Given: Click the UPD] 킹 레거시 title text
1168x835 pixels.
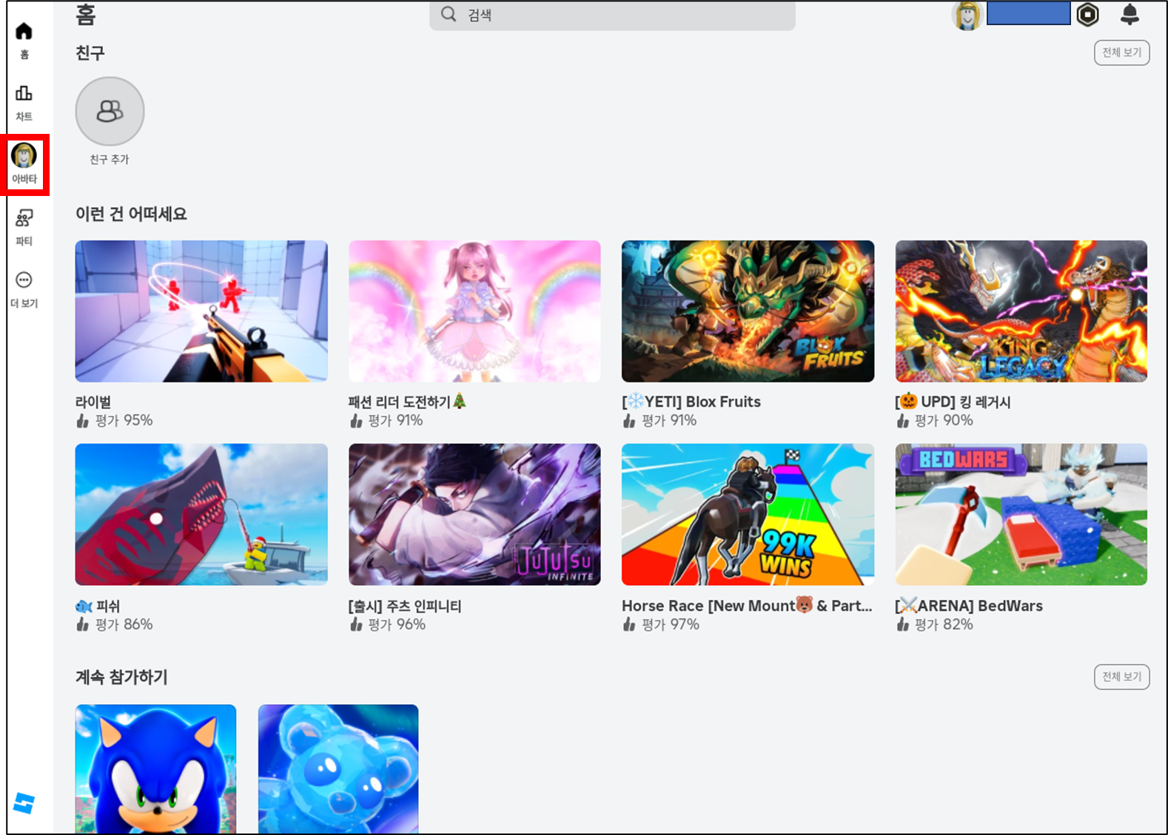Looking at the screenshot, I should point(953,402).
